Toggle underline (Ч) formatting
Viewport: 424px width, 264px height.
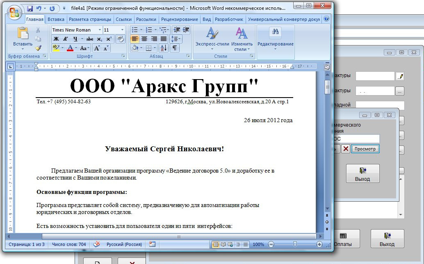pos(75,39)
